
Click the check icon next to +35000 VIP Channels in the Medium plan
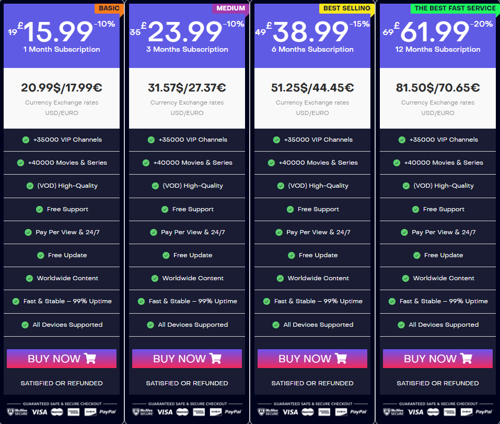[x=151, y=140]
